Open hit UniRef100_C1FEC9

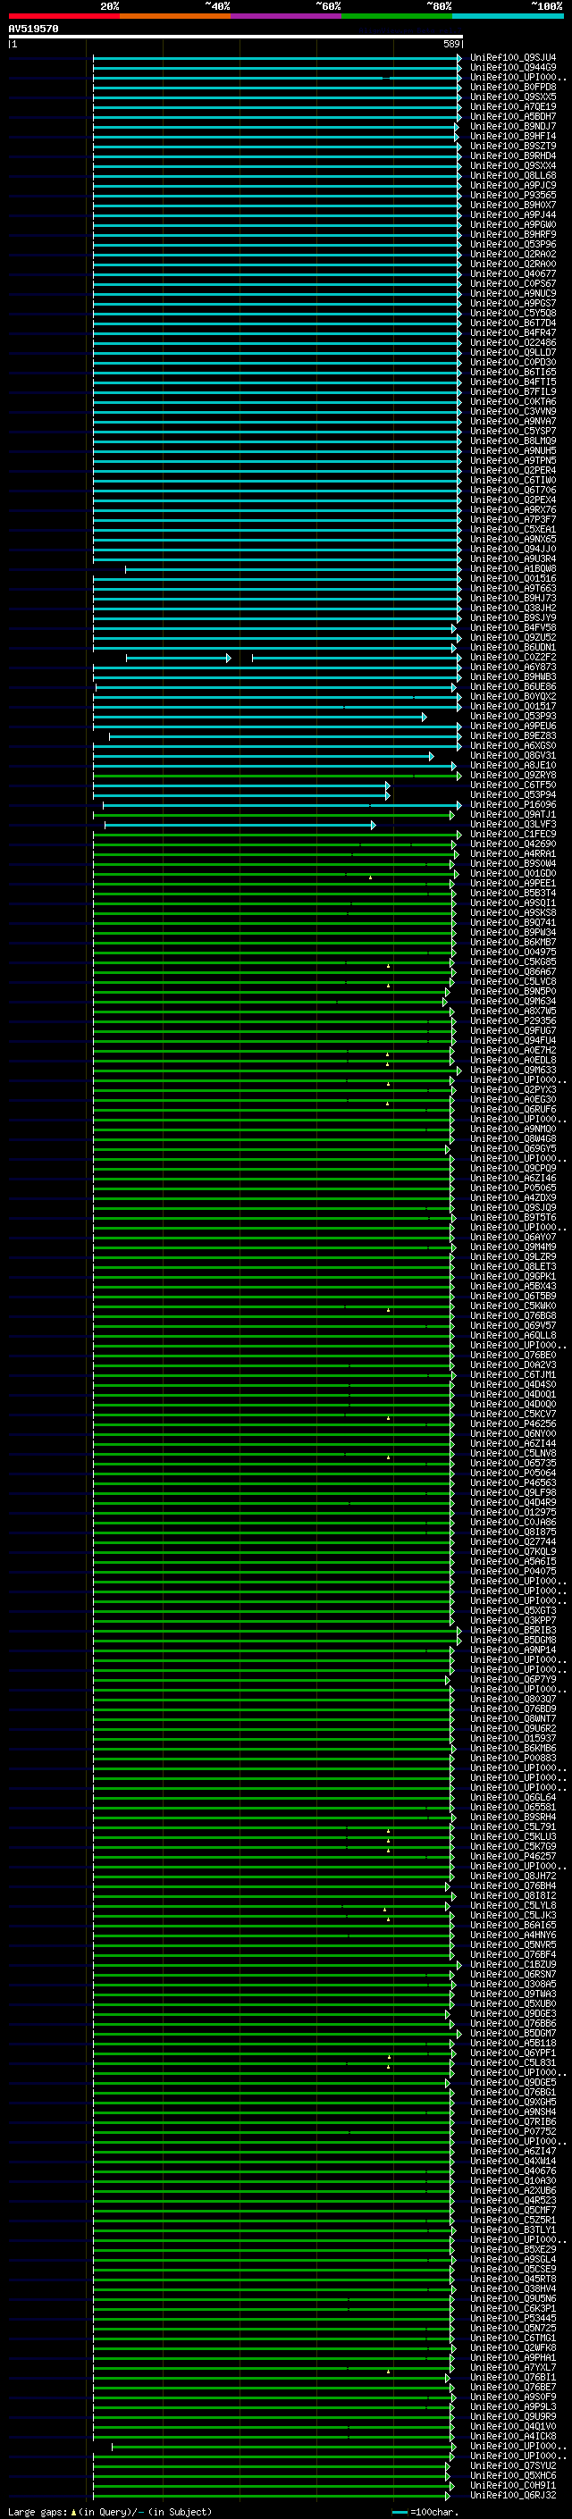coord(513,834)
